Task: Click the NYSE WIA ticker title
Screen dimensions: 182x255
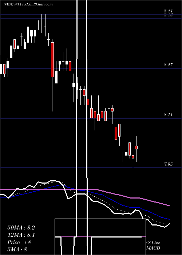Action: pyautogui.click(x=28, y=4)
